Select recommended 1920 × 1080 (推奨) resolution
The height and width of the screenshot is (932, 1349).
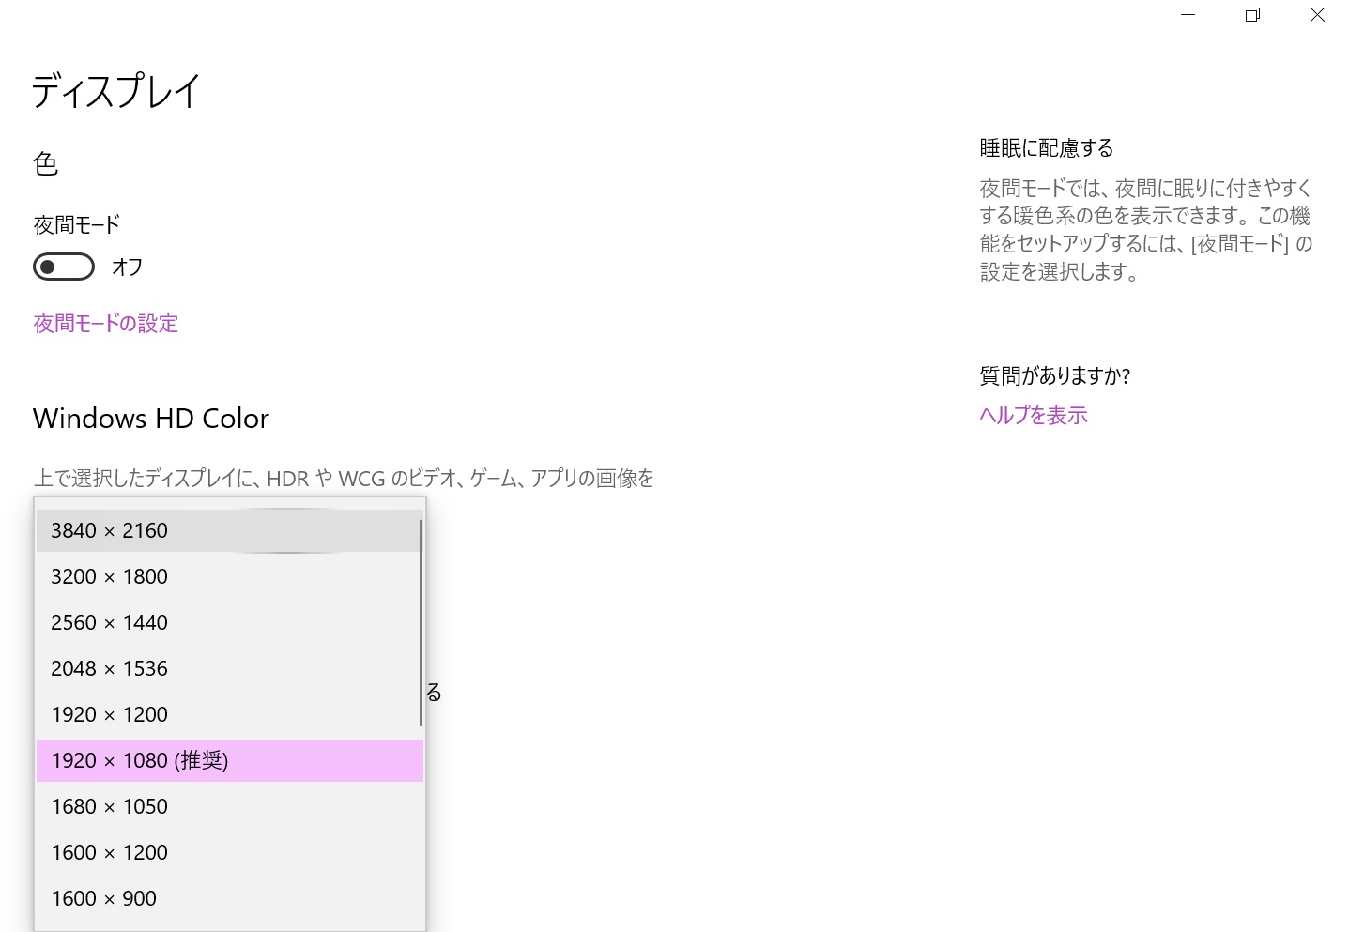(x=140, y=761)
